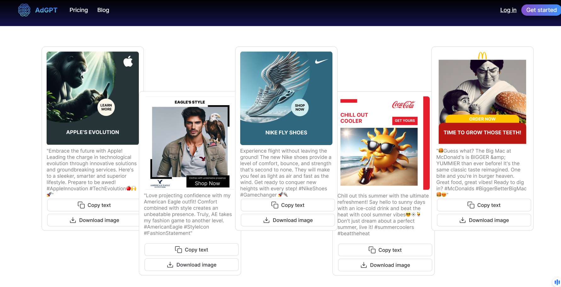Screen dimensions: 561x287
Task: Click the Get started button
Action: (541, 10)
